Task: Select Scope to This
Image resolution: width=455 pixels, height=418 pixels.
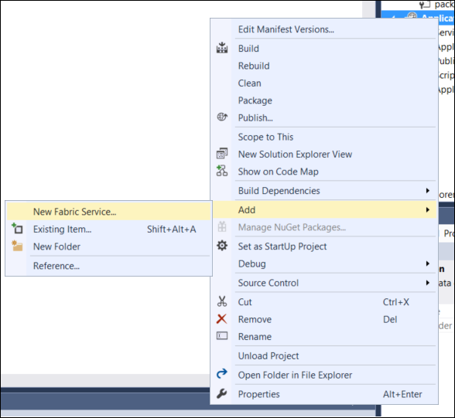Action: (x=324, y=137)
